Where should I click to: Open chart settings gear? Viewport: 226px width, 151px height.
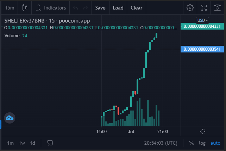(x=190, y=8)
